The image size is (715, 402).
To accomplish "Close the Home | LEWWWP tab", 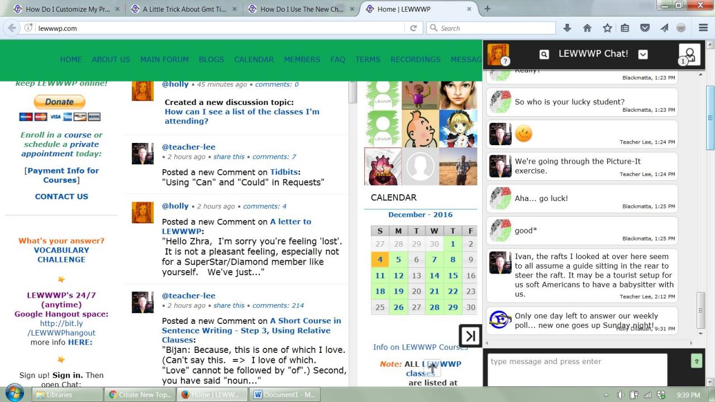I will [x=469, y=9].
